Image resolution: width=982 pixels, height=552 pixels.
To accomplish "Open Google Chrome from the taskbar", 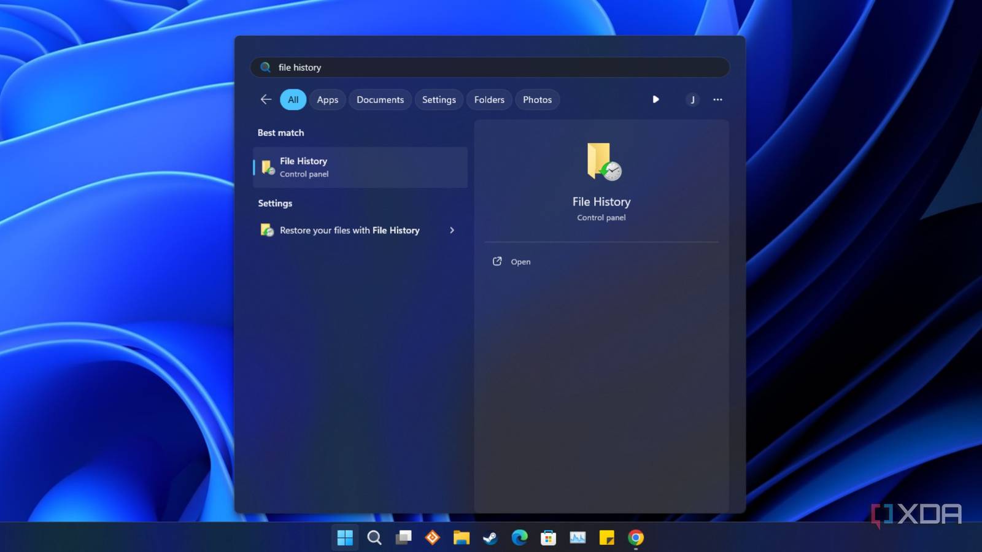I will pyautogui.click(x=636, y=538).
